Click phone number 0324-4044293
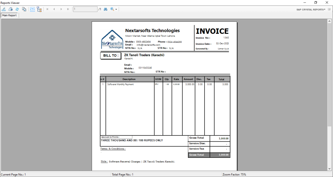Image resolution: width=333 pixels, height=177 pixels. click(x=175, y=42)
